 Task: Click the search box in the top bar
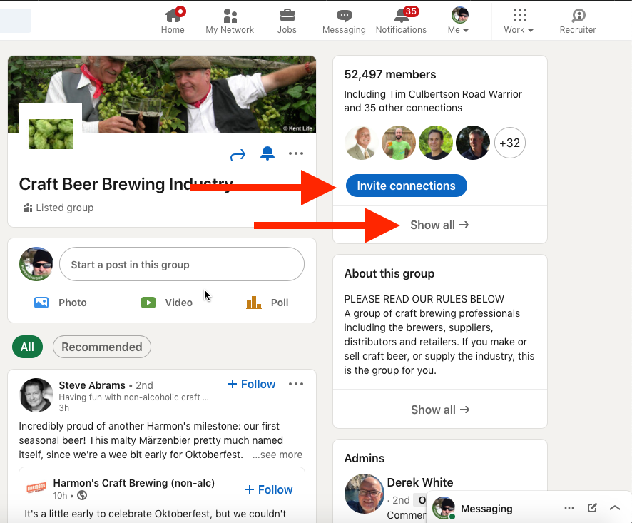[15, 21]
